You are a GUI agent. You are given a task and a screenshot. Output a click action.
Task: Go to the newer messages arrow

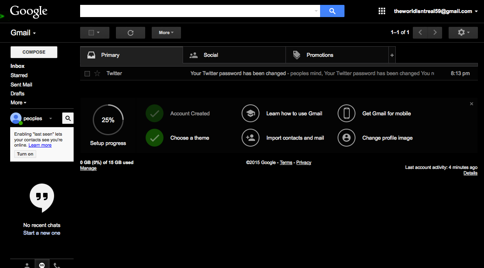coord(420,32)
